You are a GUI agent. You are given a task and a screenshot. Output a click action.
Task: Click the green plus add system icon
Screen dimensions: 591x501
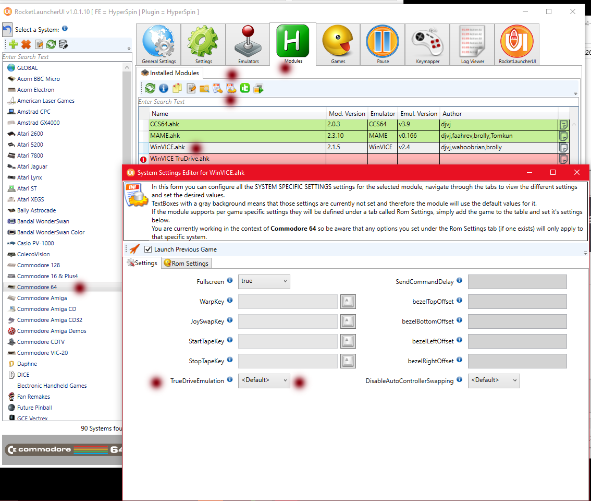(x=14, y=45)
